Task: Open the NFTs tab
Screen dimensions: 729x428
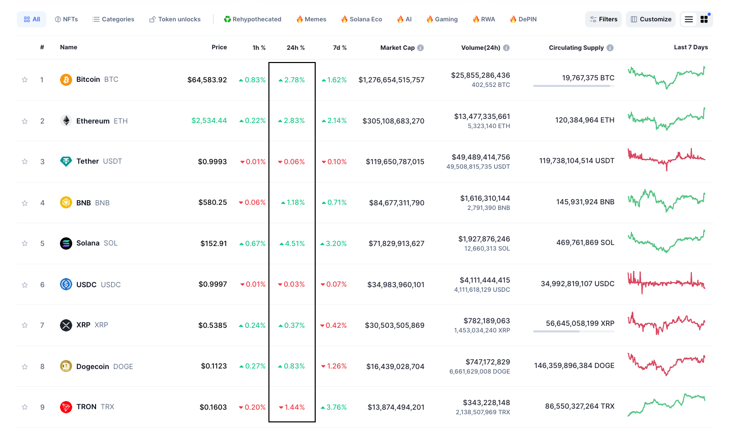Action: [x=66, y=19]
